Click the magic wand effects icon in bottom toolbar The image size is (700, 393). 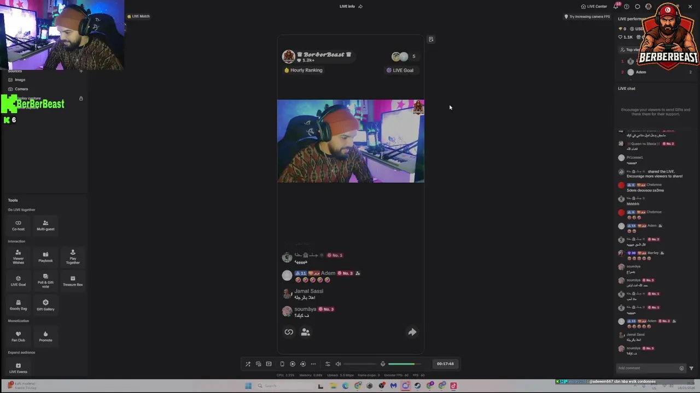248,364
